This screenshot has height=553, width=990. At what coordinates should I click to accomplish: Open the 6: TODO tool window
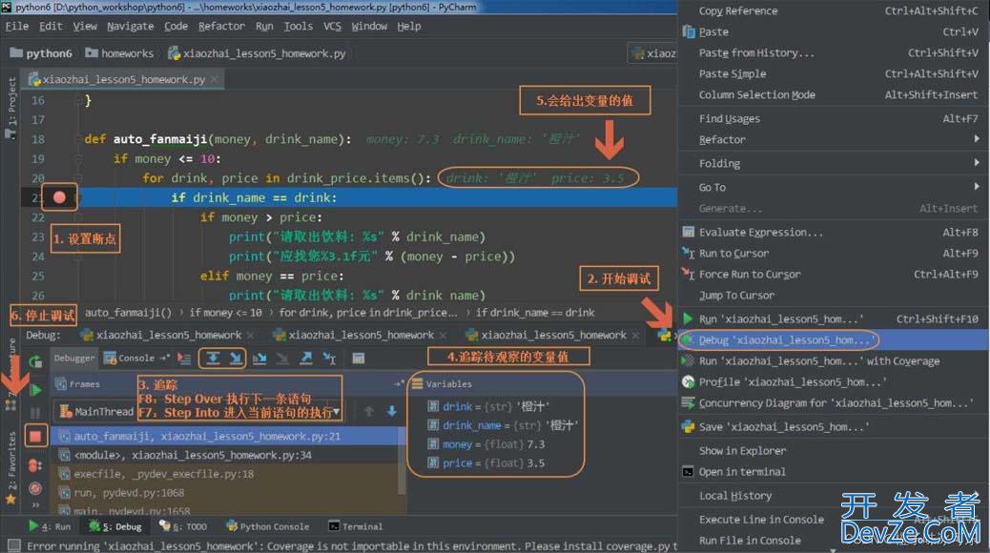point(183,526)
